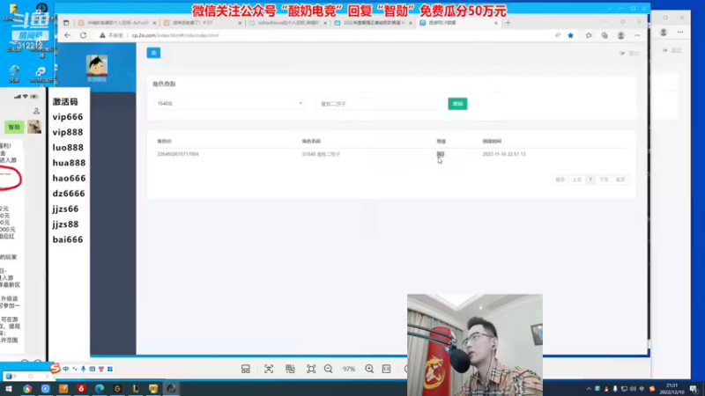The width and height of the screenshot is (705, 396).
Task: Click the Sogou input method S logo
Action: tap(55, 369)
